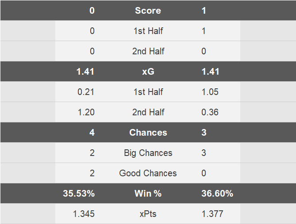Click the 1st Half label under Score
This screenshot has width=296, height=224.
[148, 31]
